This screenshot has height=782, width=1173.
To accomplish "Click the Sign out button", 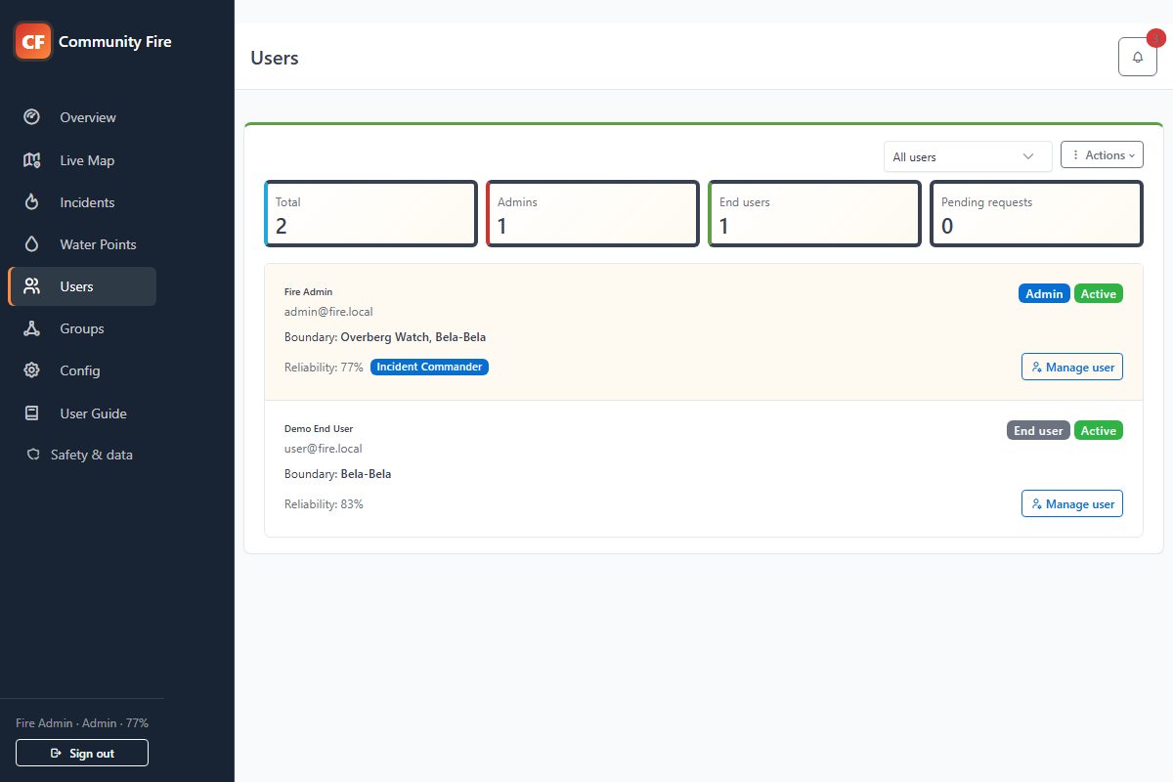I will coord(82,754).
